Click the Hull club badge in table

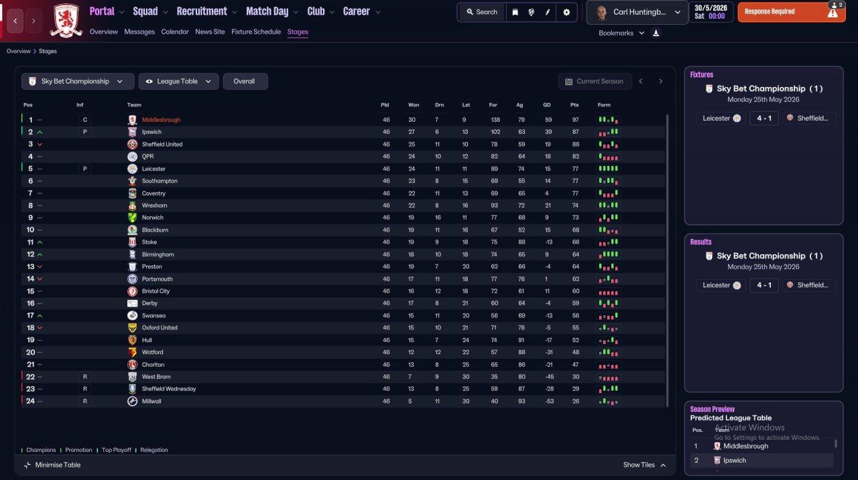pos(132,340)
